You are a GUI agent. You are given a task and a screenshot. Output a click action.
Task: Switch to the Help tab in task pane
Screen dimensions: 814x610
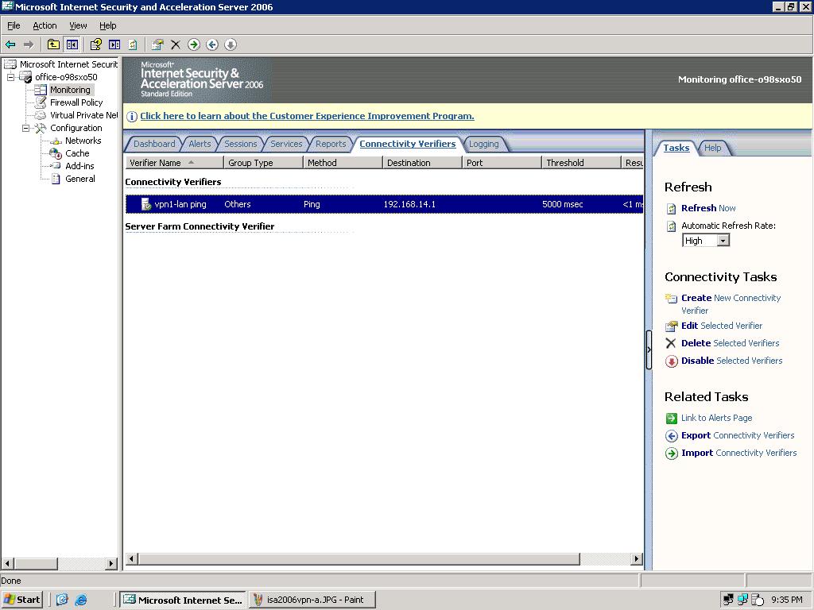713,148
